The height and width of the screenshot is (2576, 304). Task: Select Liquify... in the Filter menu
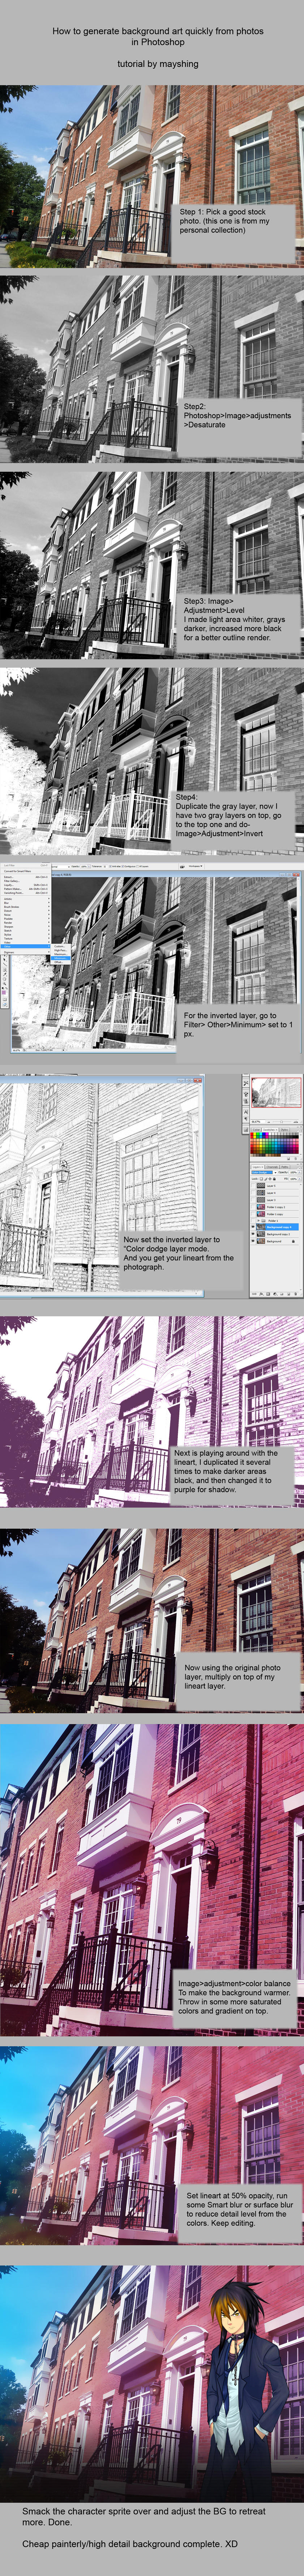pyautogui.click(x=26, y=885)
